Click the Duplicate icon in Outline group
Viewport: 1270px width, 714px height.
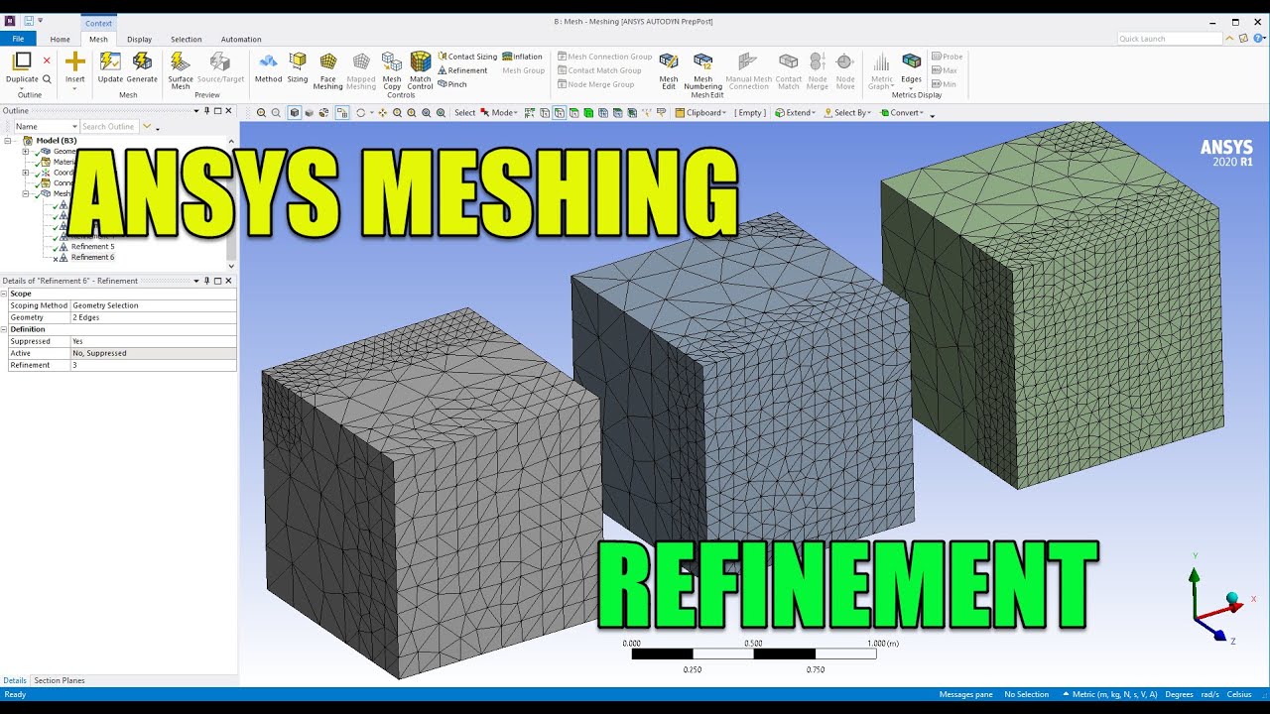tap(22, 61)
